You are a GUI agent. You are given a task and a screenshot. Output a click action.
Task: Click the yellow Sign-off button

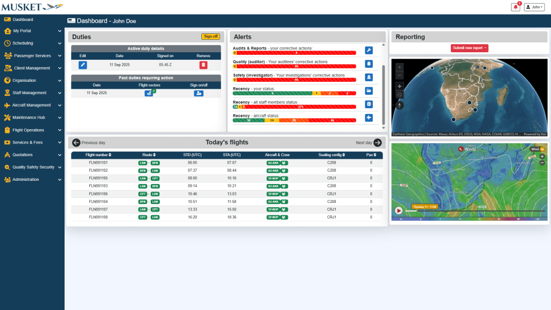tap(210, 37)
